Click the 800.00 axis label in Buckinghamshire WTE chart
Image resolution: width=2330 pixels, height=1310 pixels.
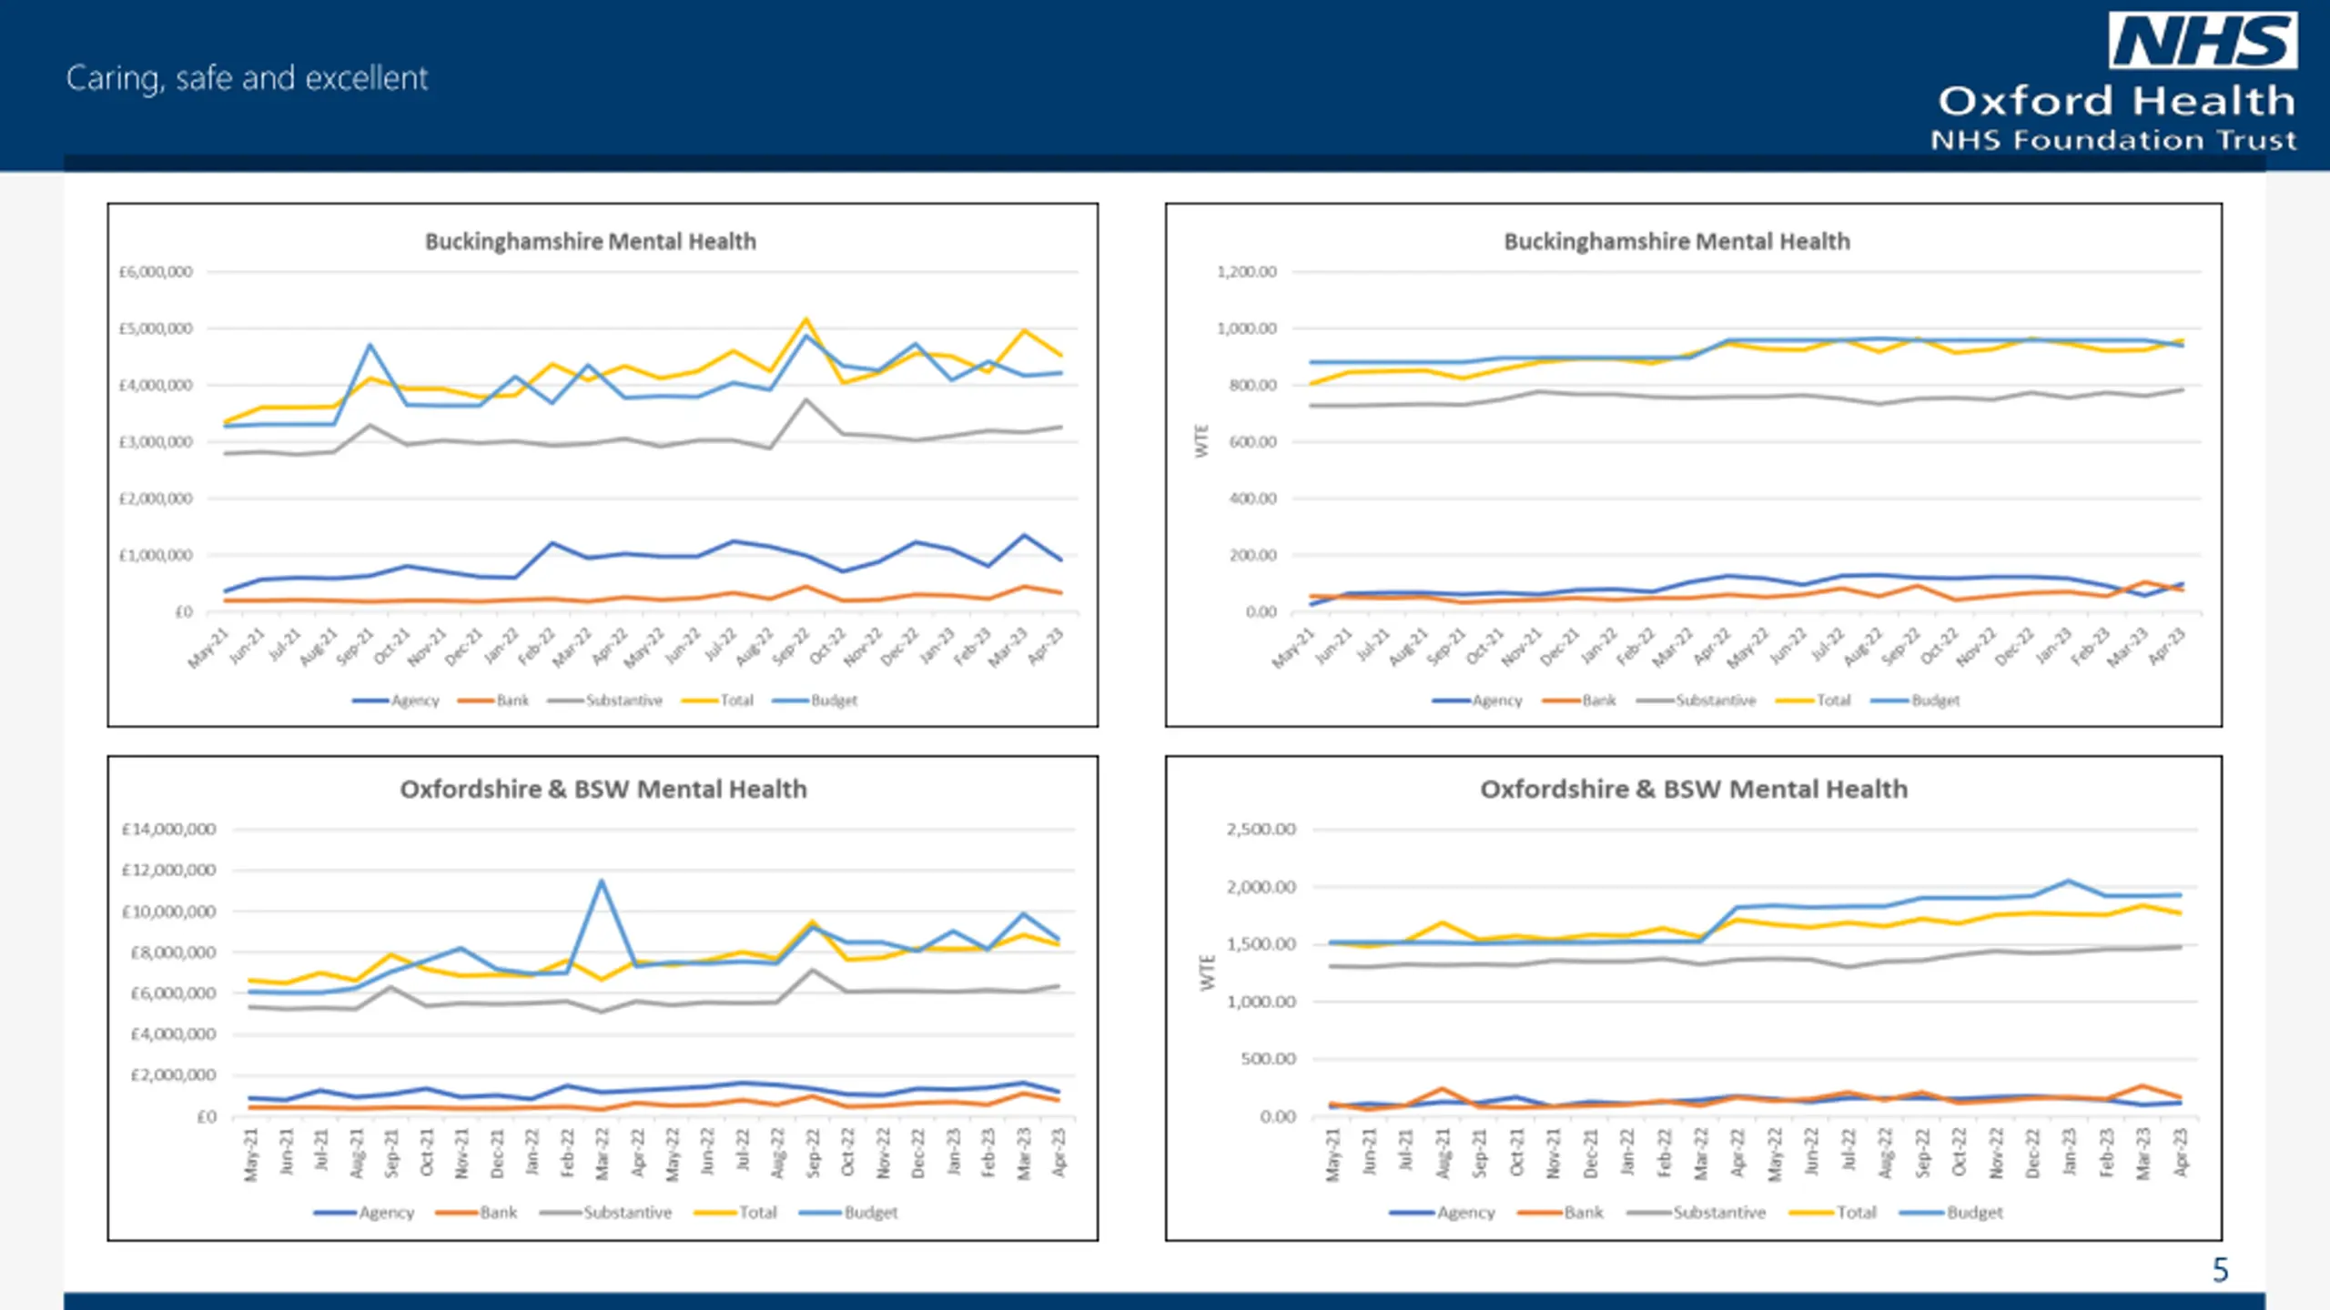click(x=1252, y=385)
